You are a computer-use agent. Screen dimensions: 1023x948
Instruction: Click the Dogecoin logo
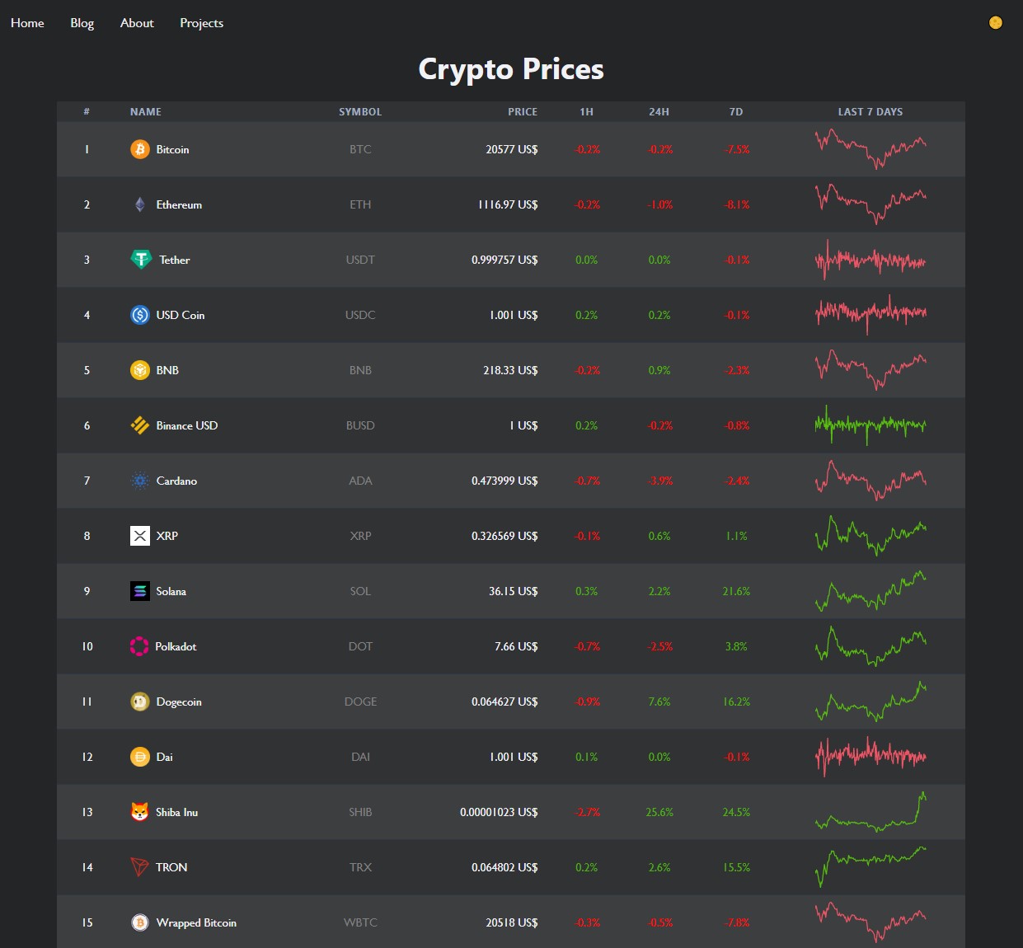point(140,702)
